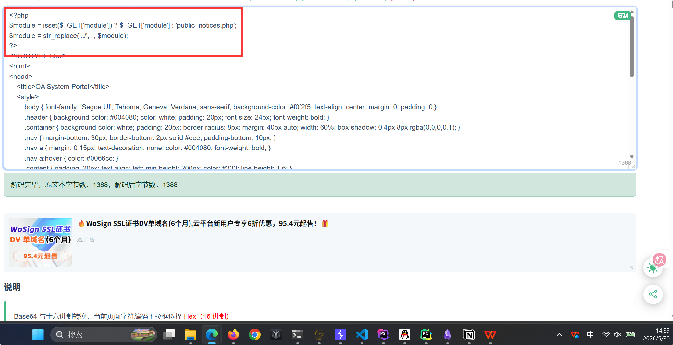Toggle the sun light-mode floating button
Screen dimensions: 673x345
click(652, 268)
